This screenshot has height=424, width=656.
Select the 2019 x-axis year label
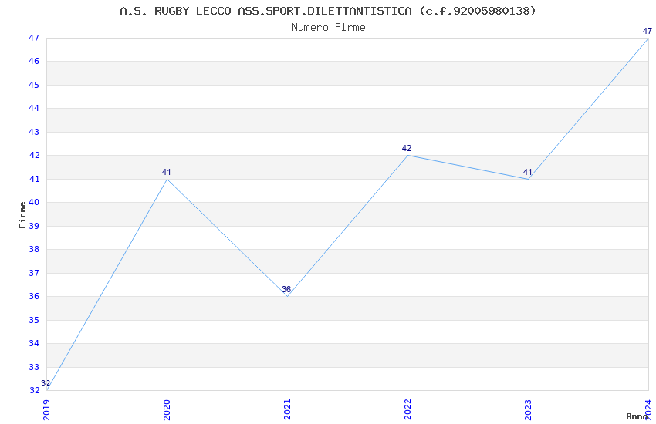(46, 409)
